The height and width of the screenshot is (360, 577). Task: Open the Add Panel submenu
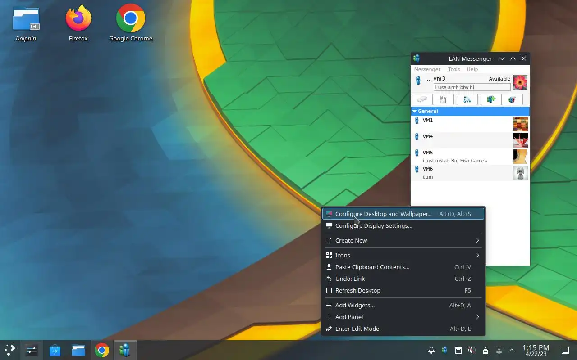coord(403,317)
